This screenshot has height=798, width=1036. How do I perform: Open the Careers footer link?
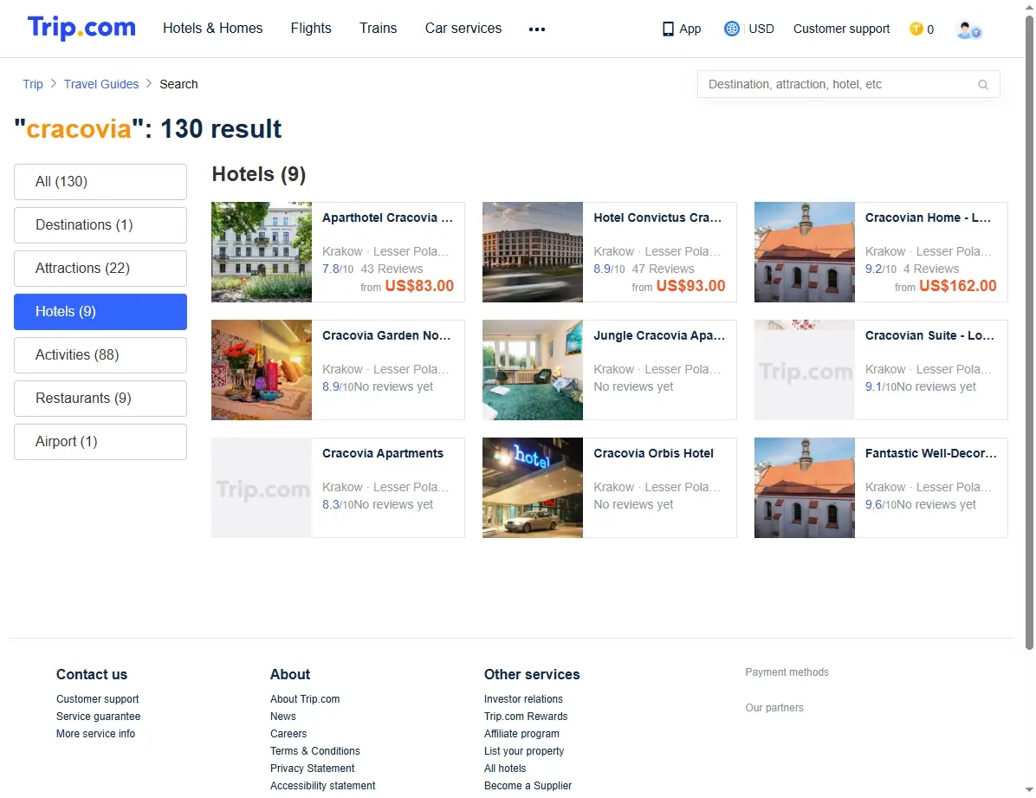point(288,733)
